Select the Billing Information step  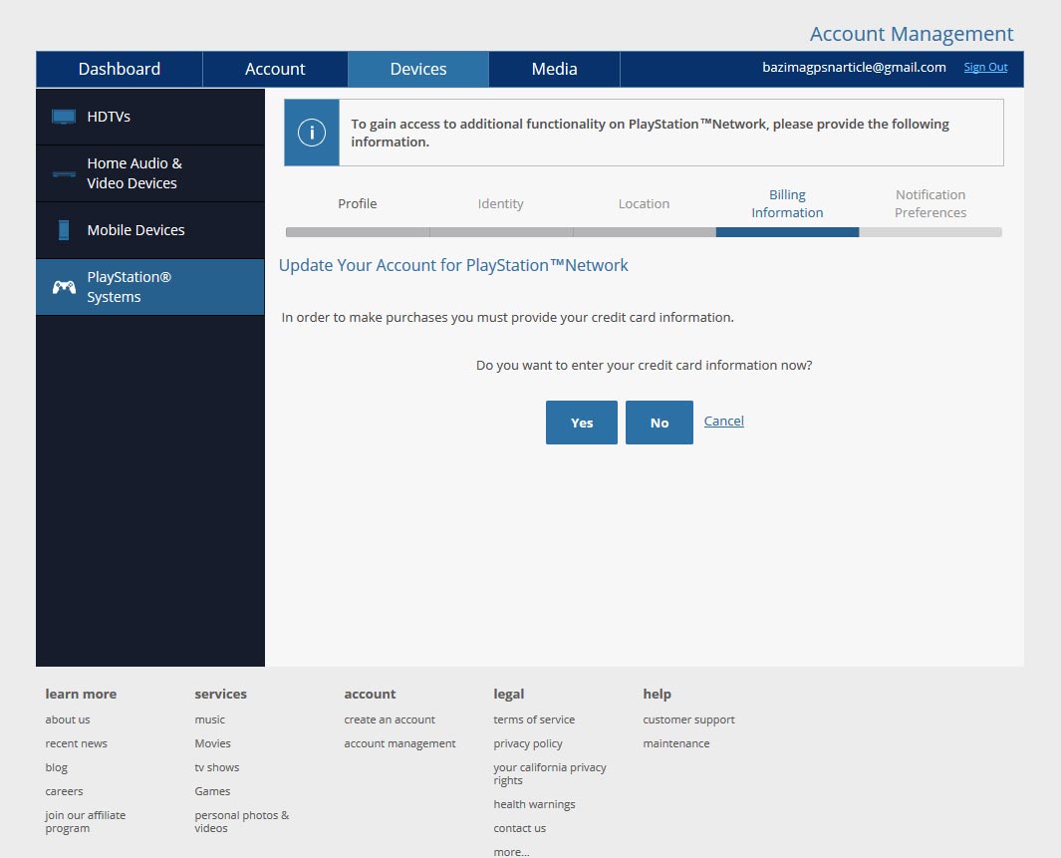787,204
